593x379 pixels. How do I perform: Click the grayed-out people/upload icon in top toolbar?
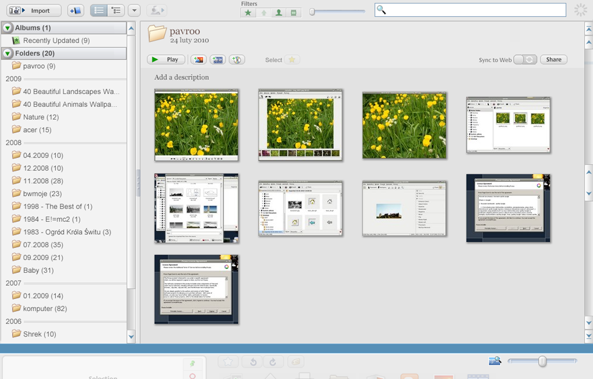[x=157, y=10]
